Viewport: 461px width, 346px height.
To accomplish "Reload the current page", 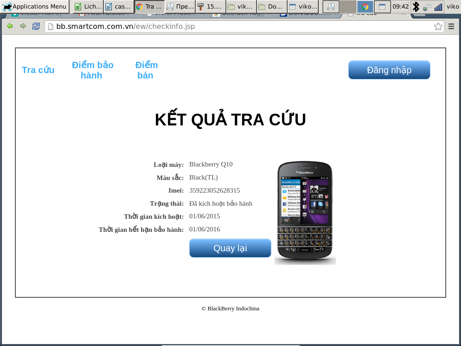I will click(x=36, y=26).
